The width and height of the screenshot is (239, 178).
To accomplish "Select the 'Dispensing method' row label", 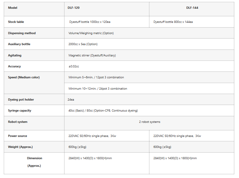I will 22,33.
